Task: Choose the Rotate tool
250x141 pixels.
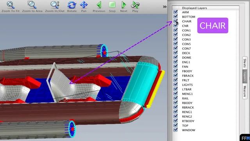Action: coord(72,7)
